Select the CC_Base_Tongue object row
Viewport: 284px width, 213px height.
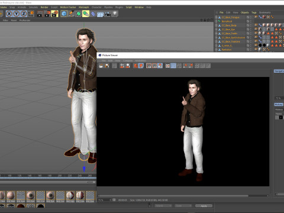pyautogui.click(x=230, y=17)
